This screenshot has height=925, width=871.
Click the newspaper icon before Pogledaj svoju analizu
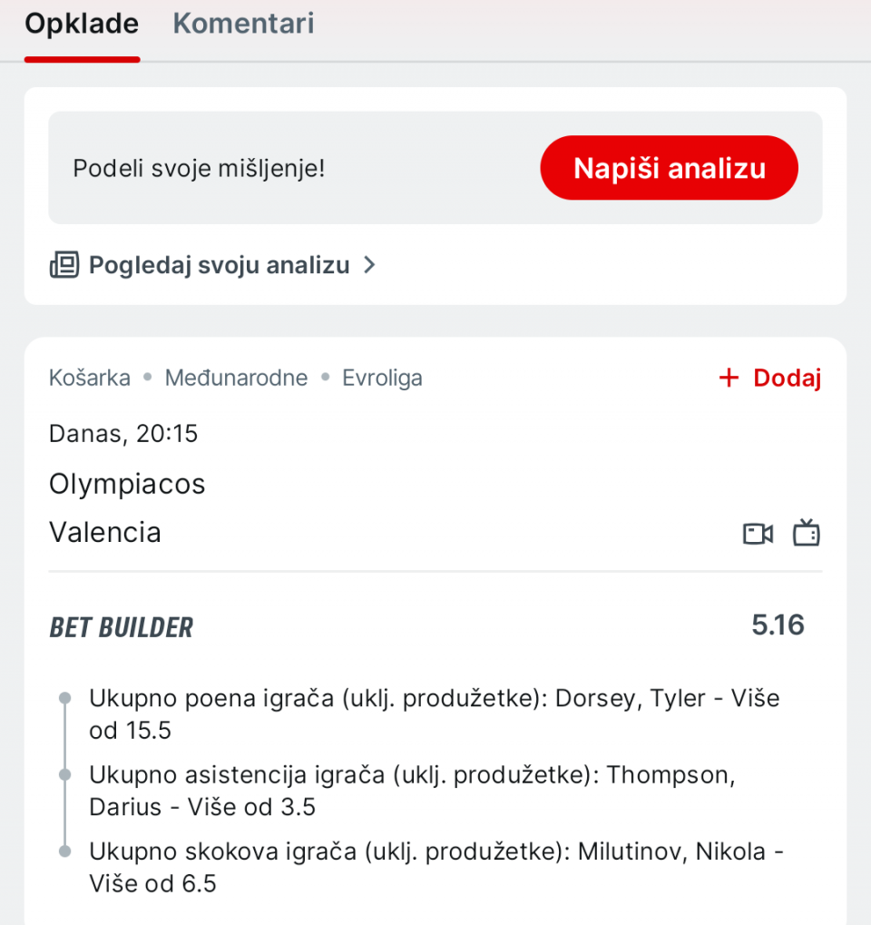coord(64,265)
